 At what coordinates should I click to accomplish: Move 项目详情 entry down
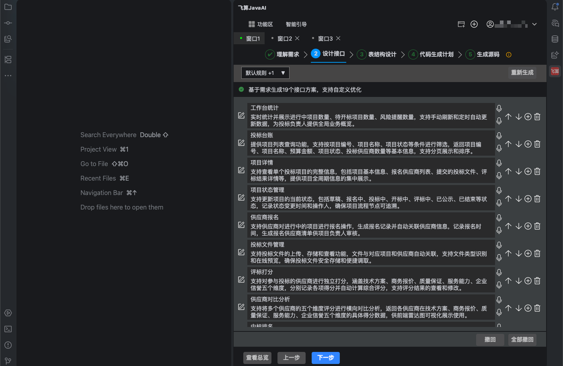tap(518, 171)
